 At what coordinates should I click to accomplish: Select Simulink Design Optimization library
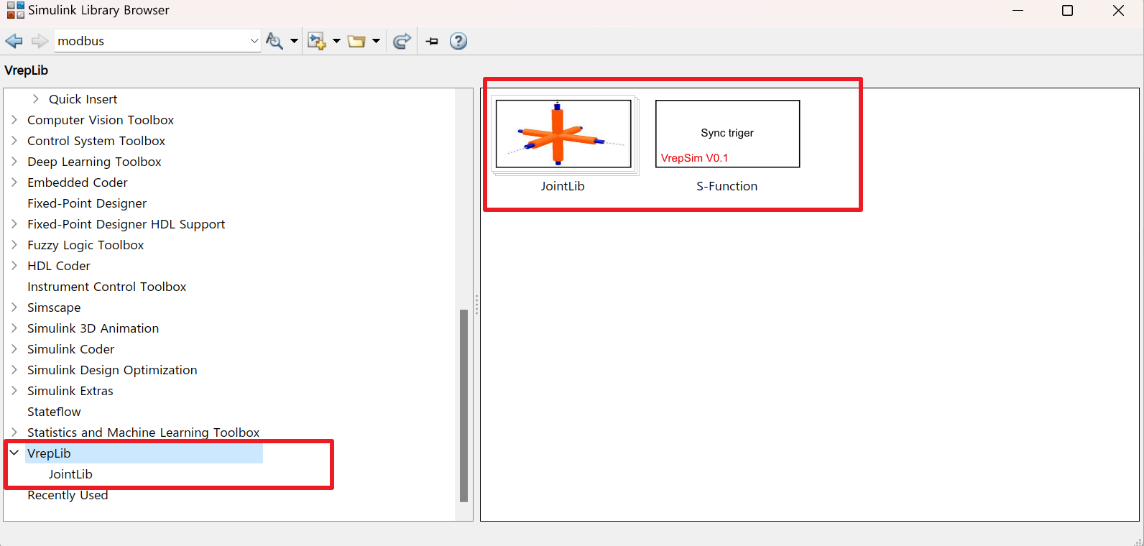112,370
